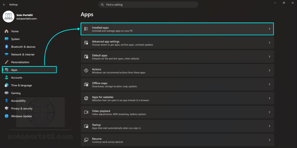Screen dimensions: 297x148
Task: Open Time & language section
Action: click(x=29, y=85)
